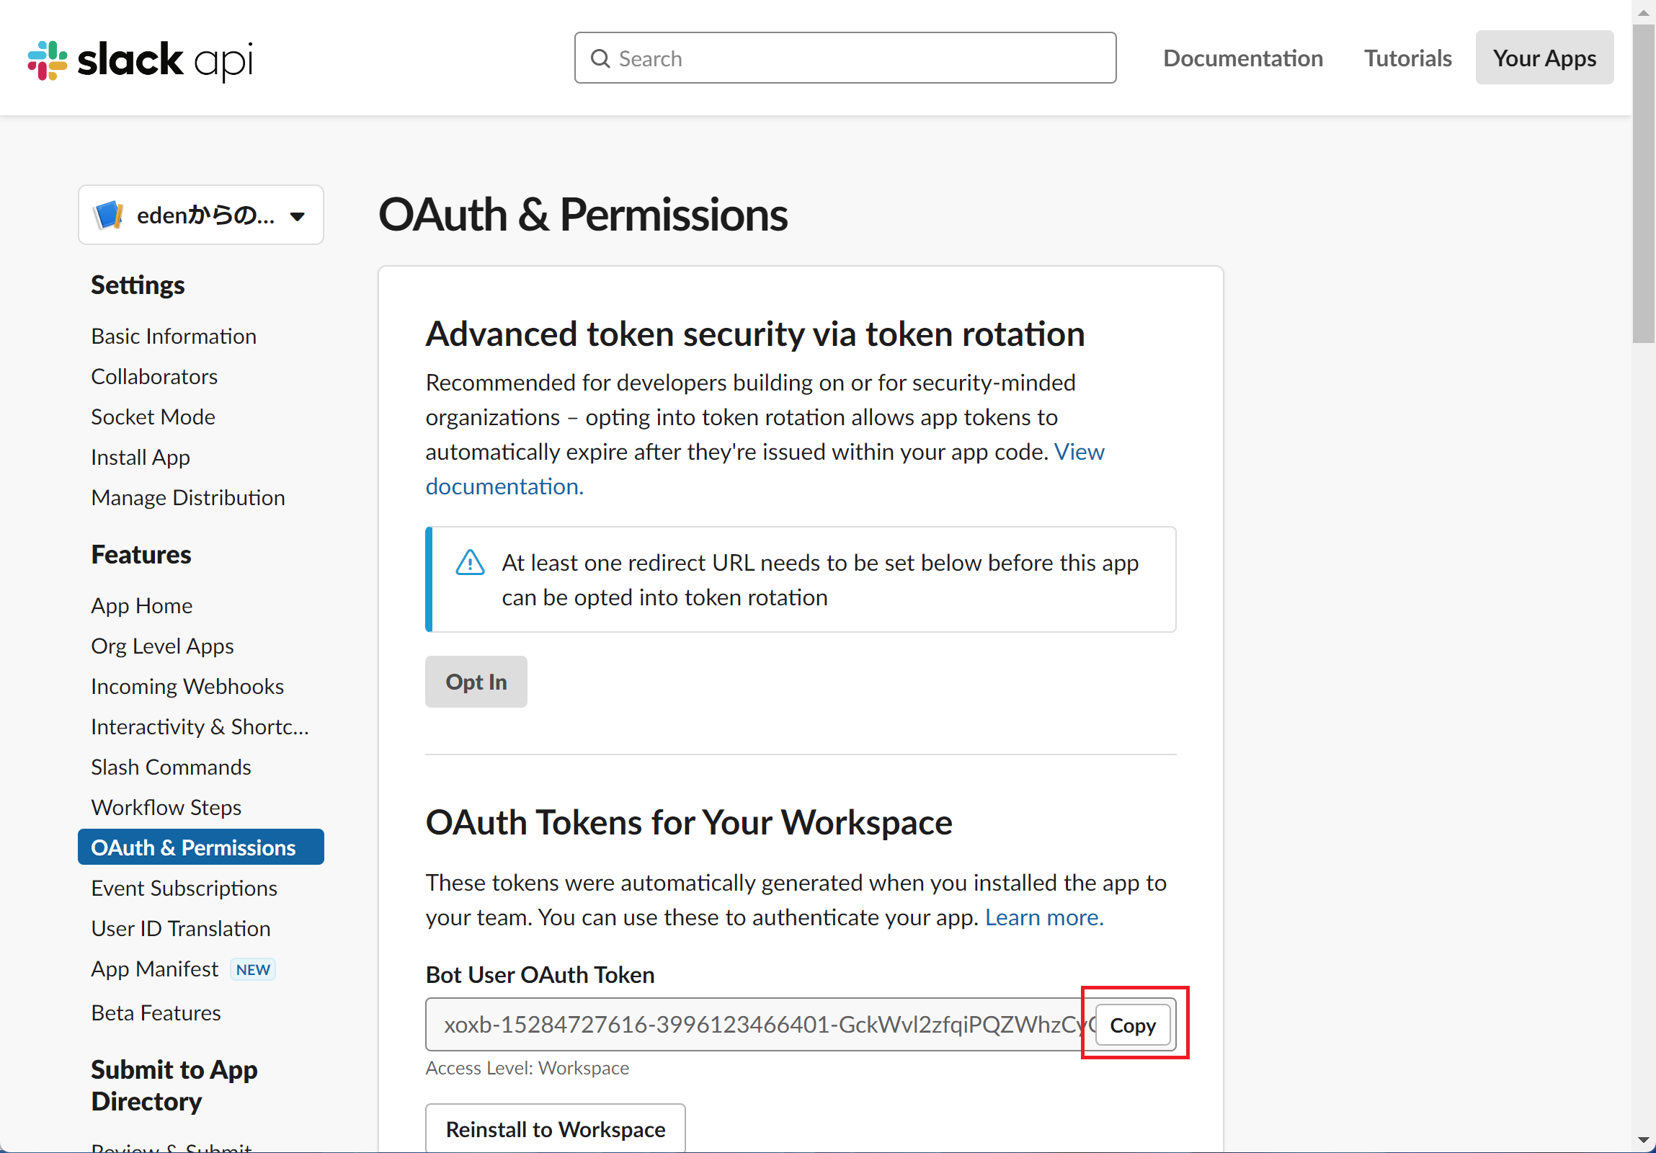Go to Org Level Apps
1656x1153 pixels.
tap(162, 646)
